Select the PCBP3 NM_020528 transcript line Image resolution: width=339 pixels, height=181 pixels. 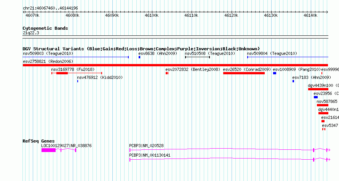coord(230,149)
